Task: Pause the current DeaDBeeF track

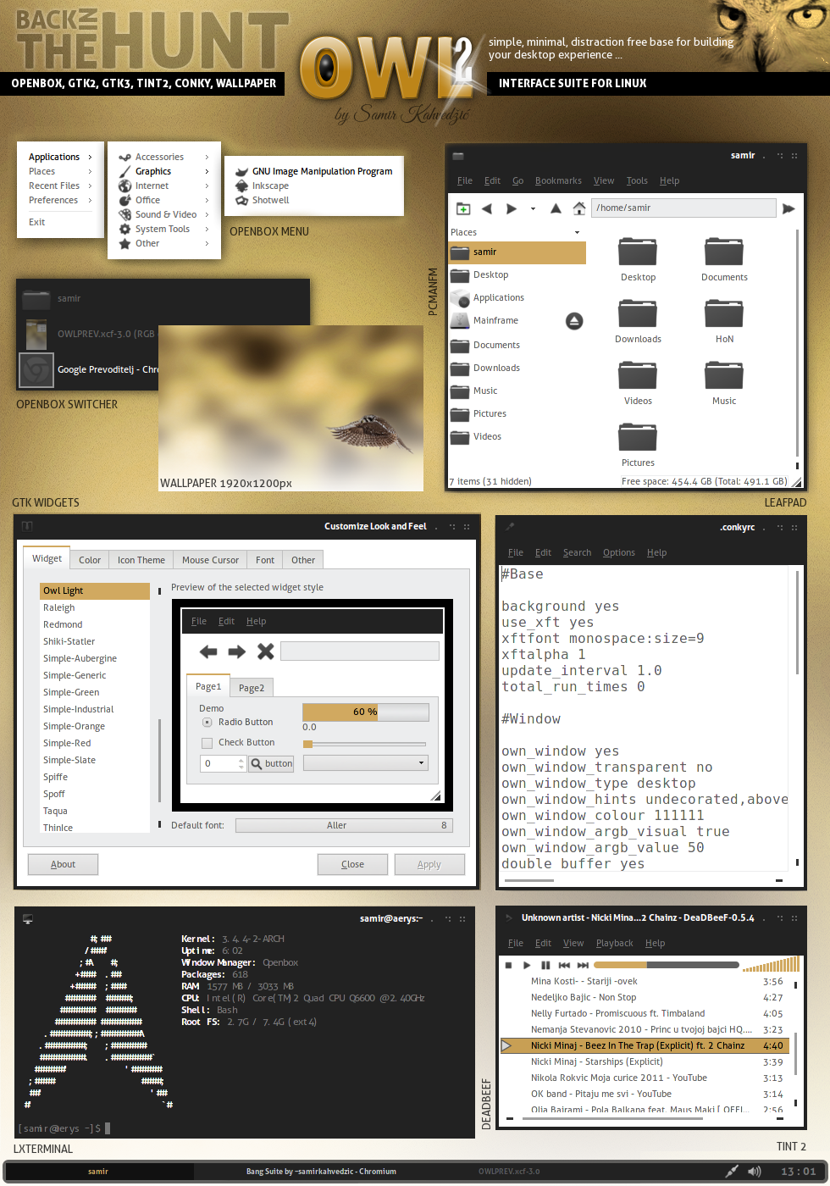Action: tap(545, 965)
